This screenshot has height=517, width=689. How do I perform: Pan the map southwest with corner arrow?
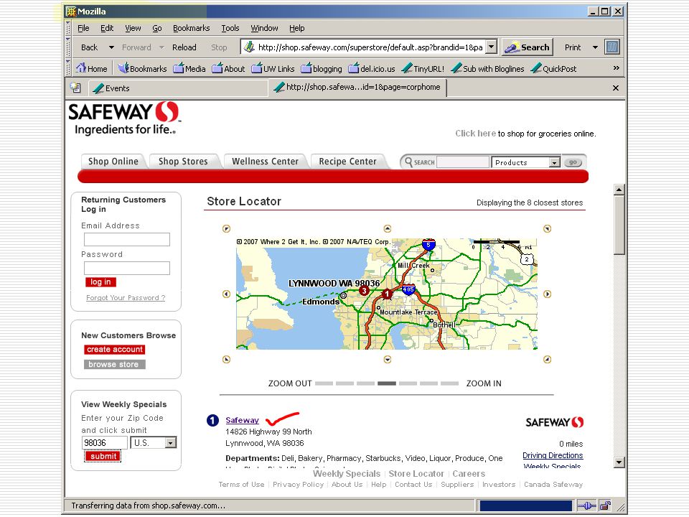coord(226,359)
